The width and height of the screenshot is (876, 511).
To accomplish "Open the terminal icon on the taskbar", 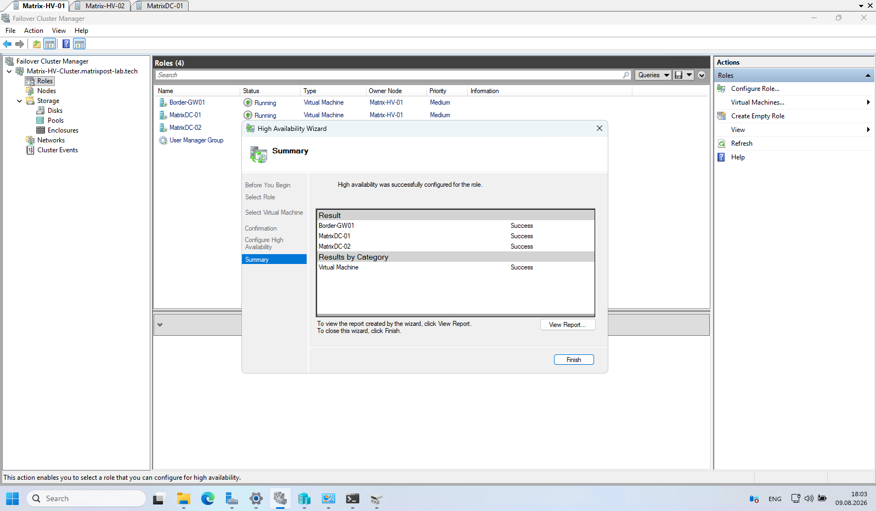I will (352, 498).
